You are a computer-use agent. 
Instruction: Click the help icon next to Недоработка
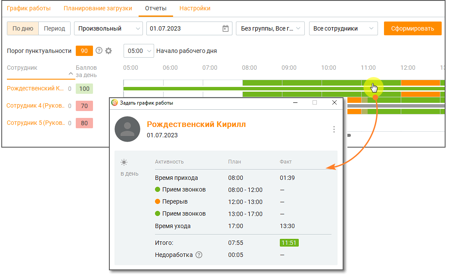[x=199, y=255]
